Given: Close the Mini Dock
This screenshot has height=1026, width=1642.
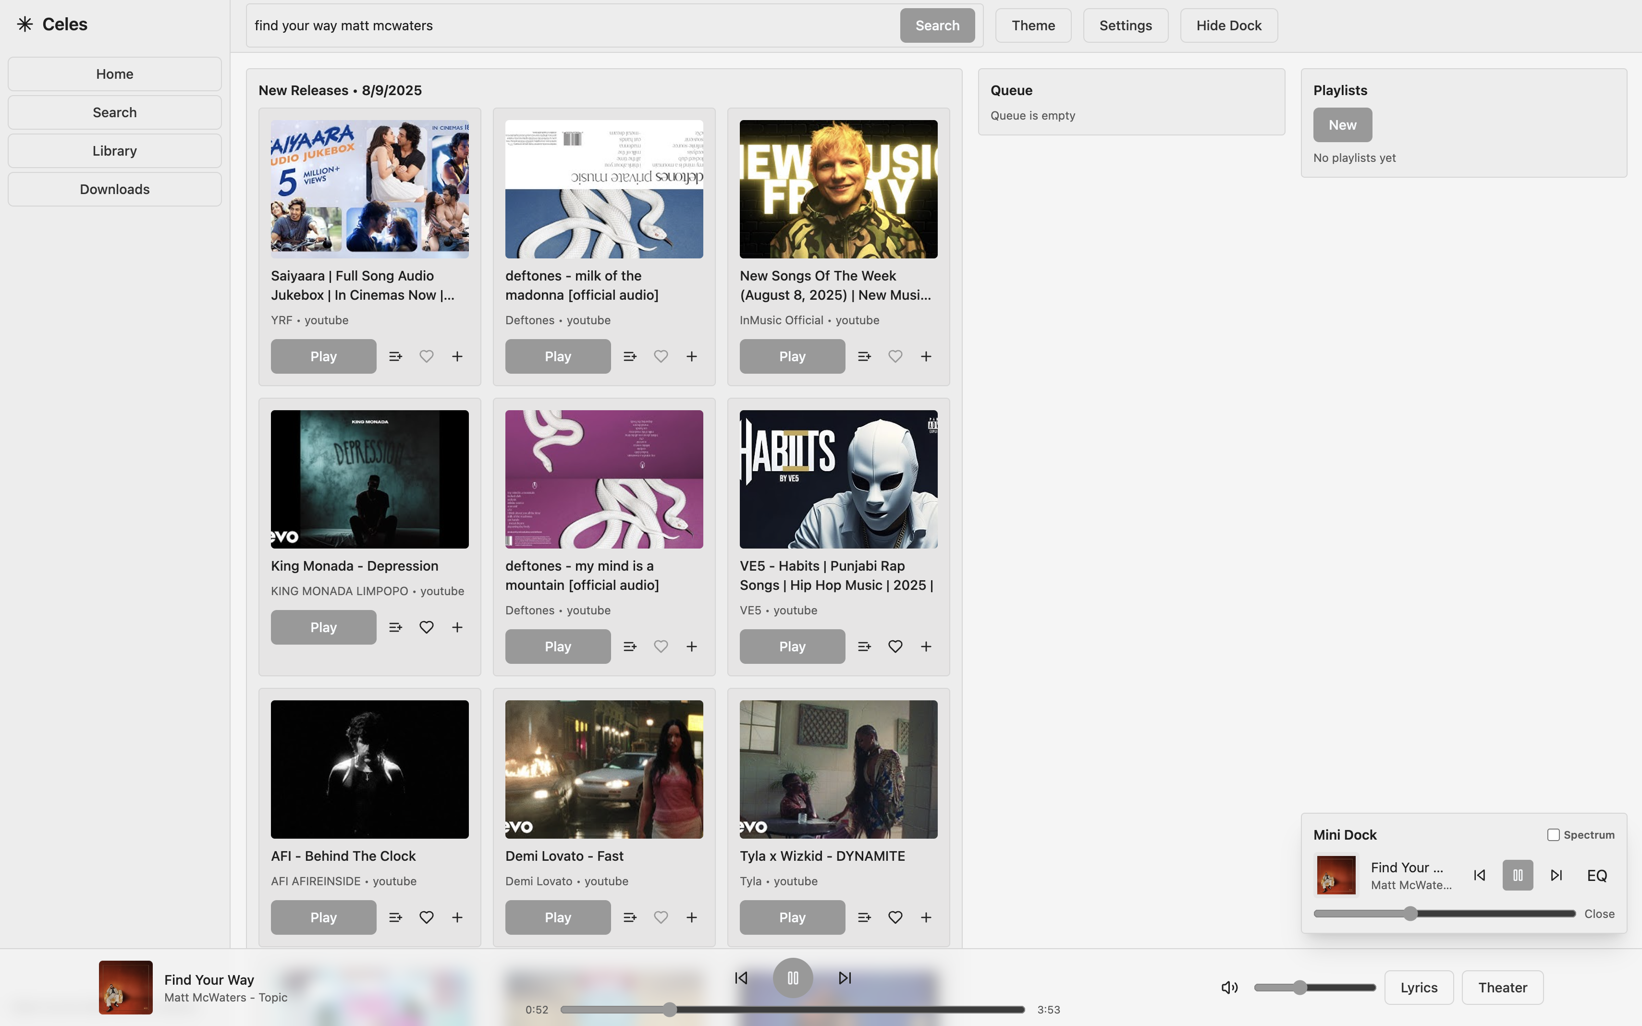Looking at the screenshot, I should coord(1599,914).
